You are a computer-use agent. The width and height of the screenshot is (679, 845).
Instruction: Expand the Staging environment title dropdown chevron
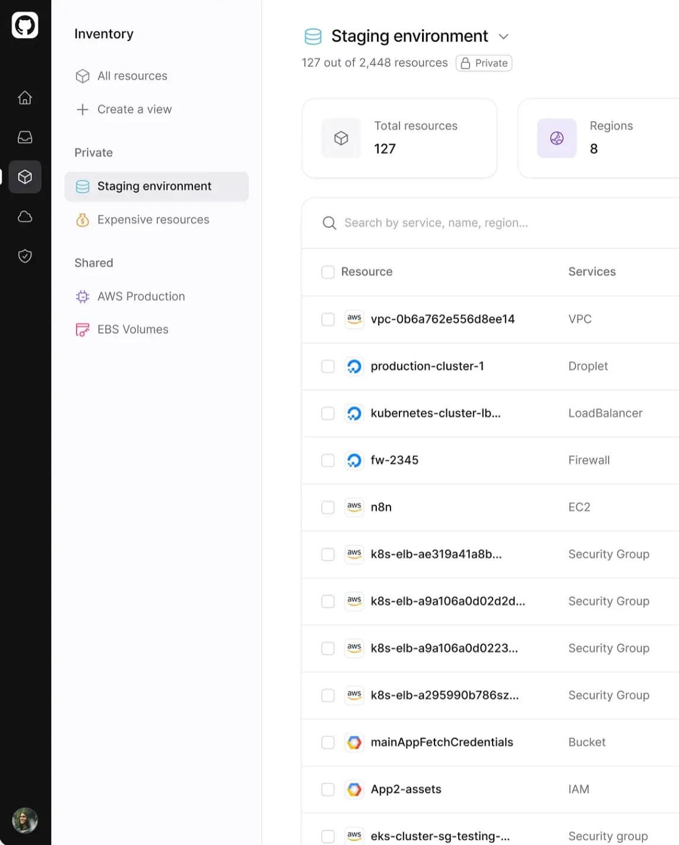coord(503,37)
